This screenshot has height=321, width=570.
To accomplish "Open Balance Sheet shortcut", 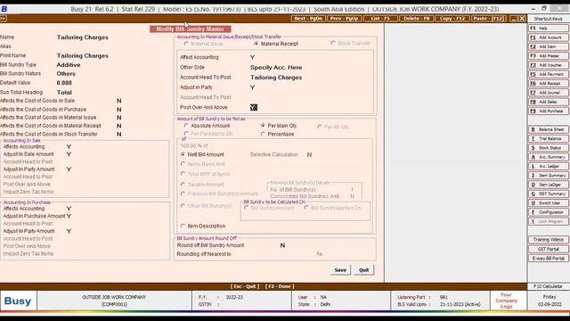I will pos(549,129).
